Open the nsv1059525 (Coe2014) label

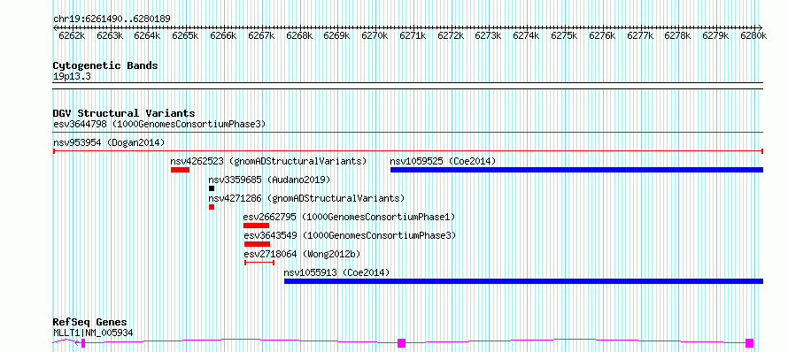(x=443, y=161)
